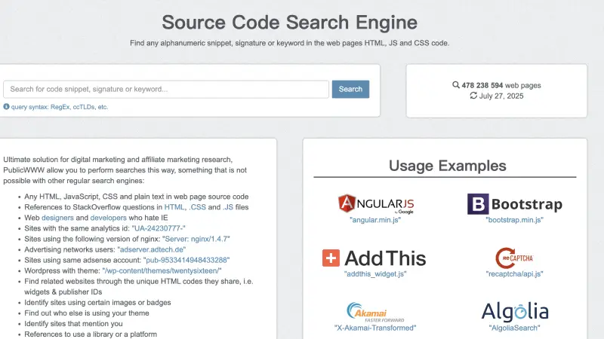This screenshot has width=604, height=339.
Task: Click the "Find any alphanumeric snippet" subtitle
Action: pos(290,43)
